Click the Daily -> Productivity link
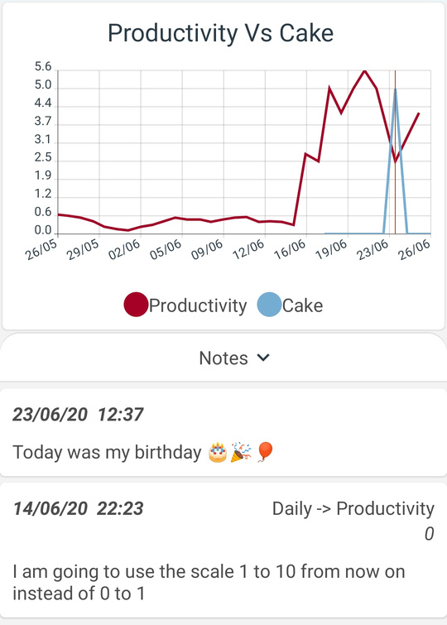 point(353,509)
